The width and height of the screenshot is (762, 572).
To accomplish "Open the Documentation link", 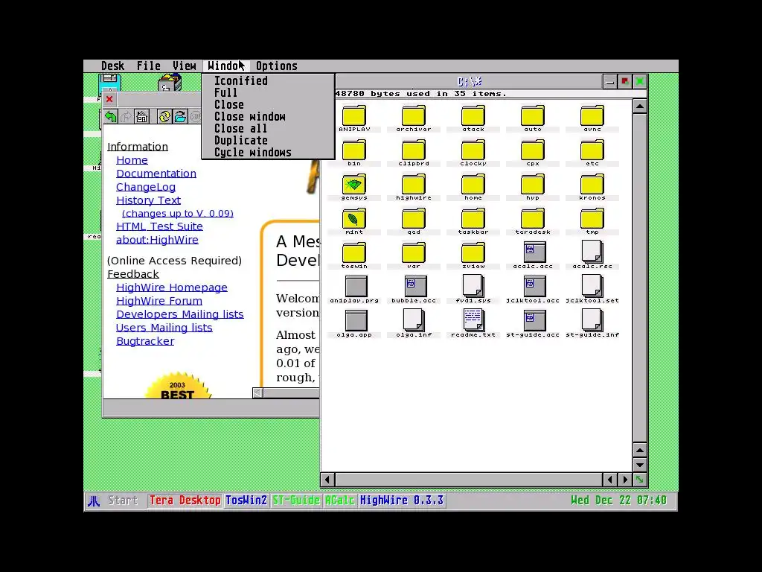I will [x=156, y=174].
